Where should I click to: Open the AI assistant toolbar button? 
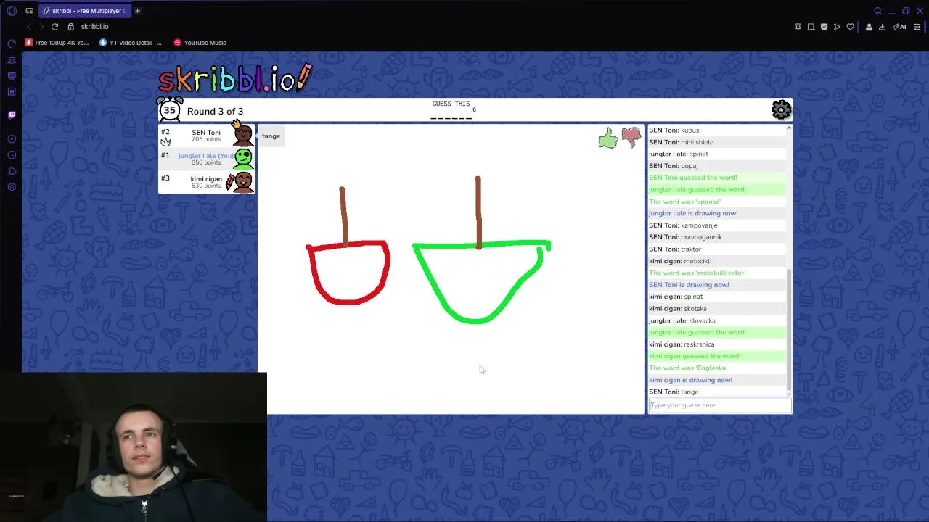point(900,27)
